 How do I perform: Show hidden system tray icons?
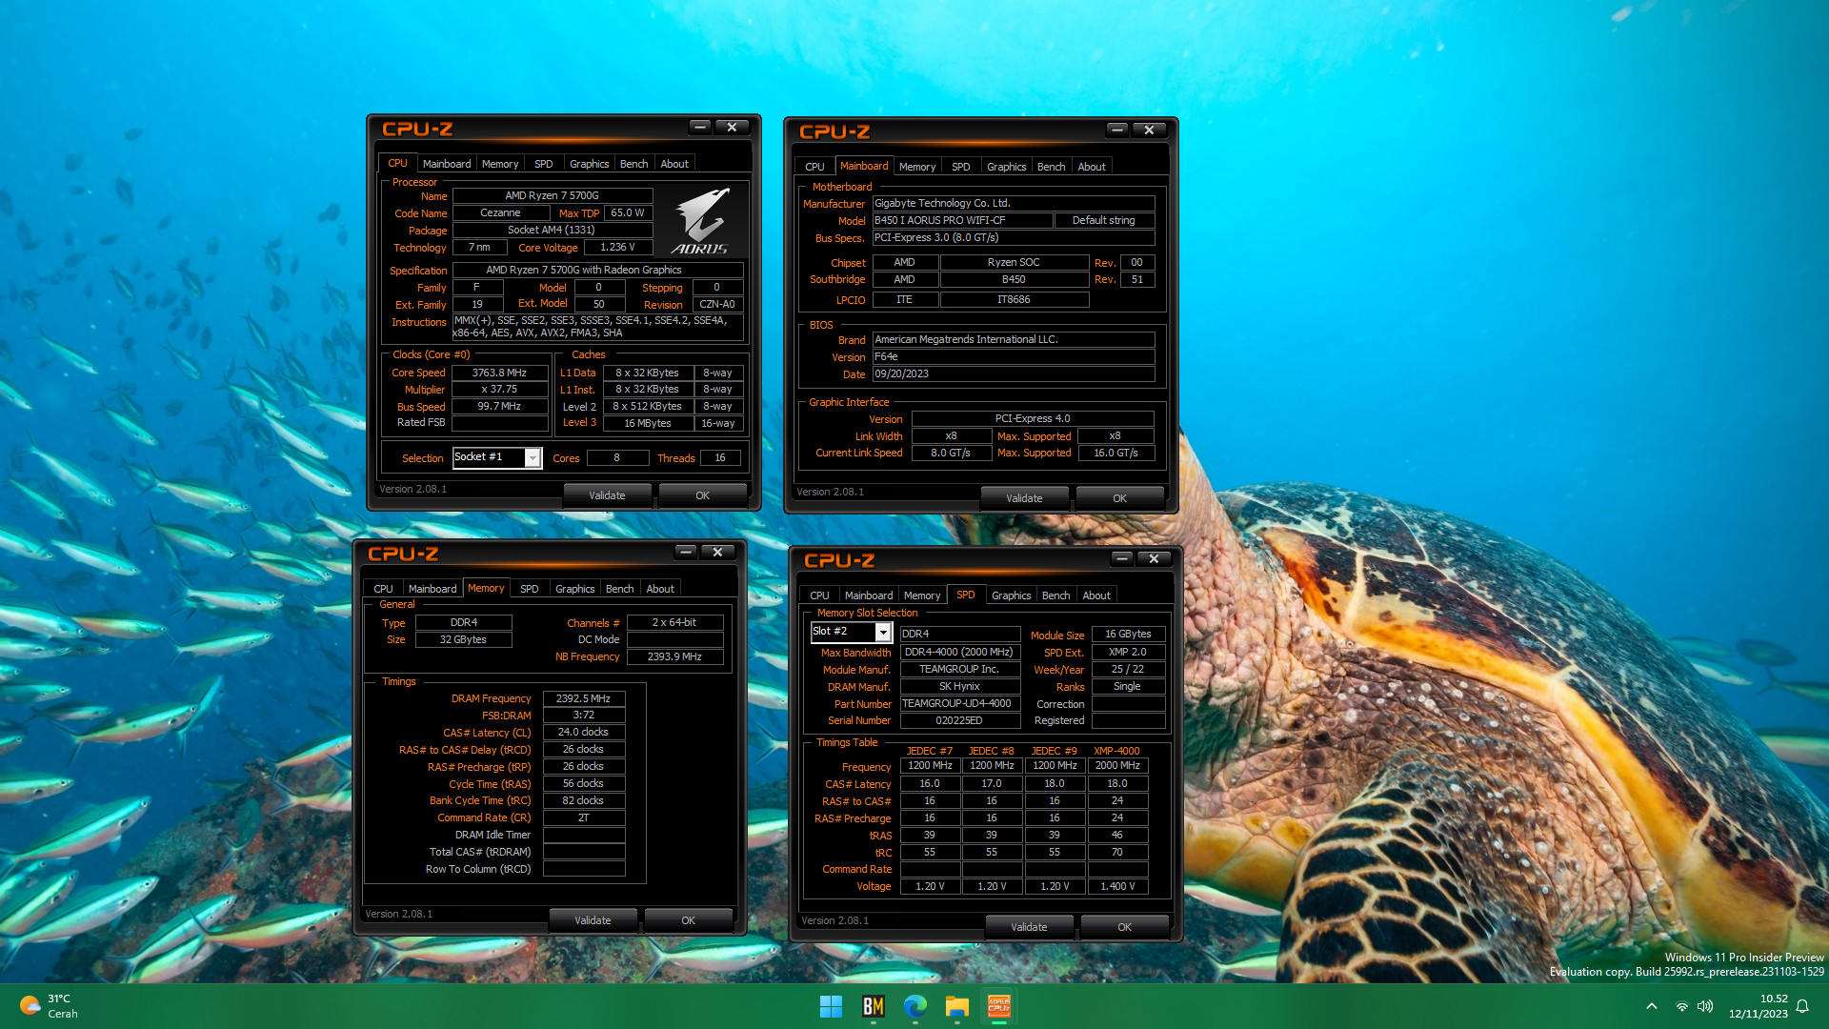pos(1652,1006)
